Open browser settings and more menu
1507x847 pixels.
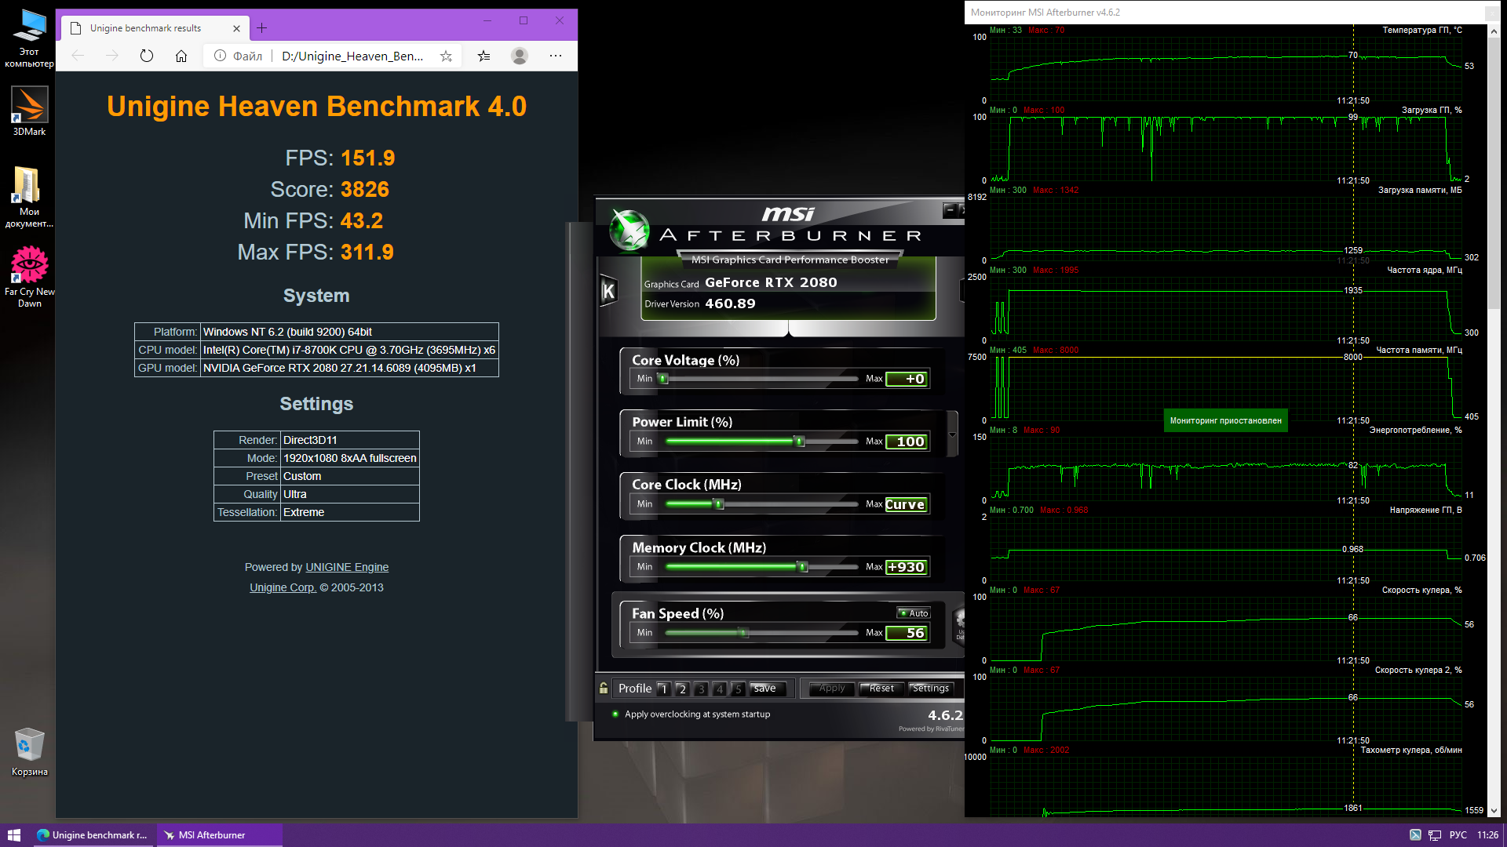[x=556, y=56]
